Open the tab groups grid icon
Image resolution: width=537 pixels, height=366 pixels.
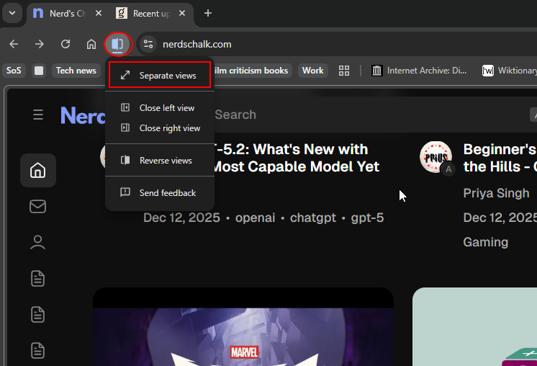click(344, 71)
